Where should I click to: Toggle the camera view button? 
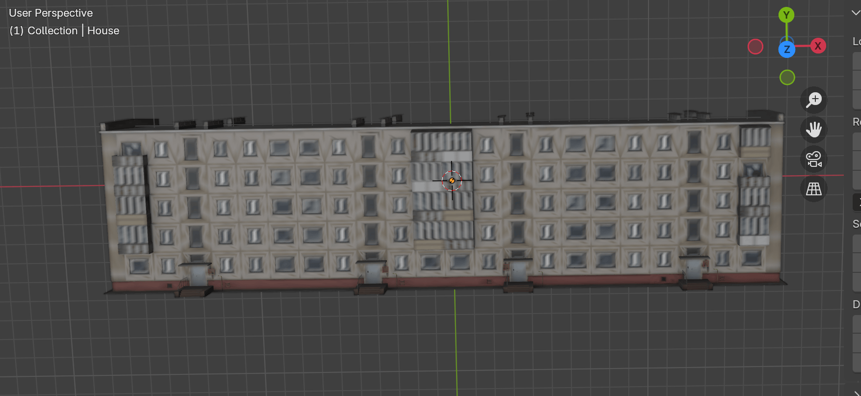point(814,159)
